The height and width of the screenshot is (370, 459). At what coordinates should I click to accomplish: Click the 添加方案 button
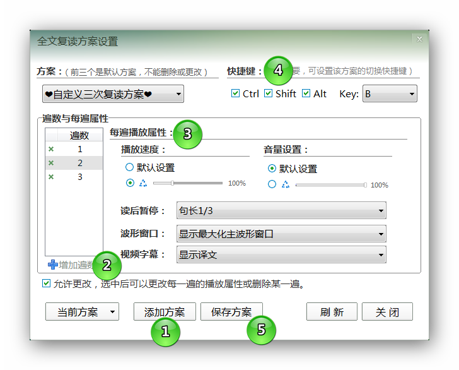[x=165, y=312]
